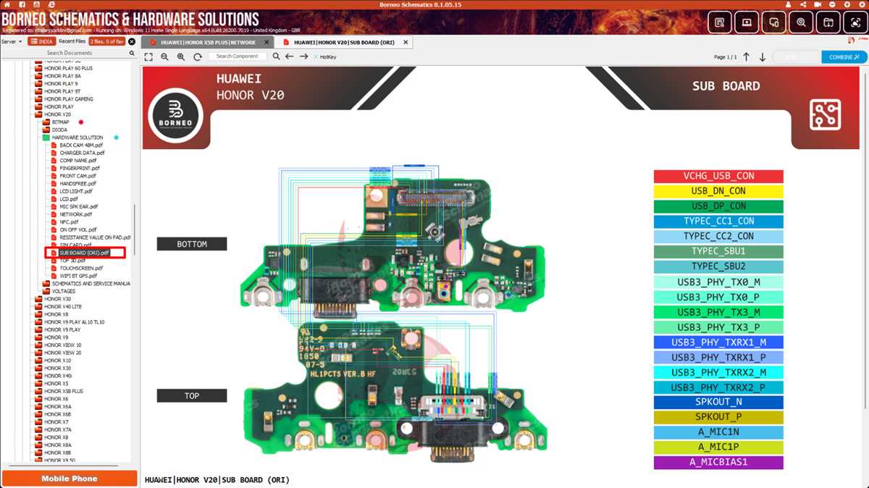Select the A_MICBIAS1 purple color legend
This screenshot has width=869, height=488.
coord(718,462)
